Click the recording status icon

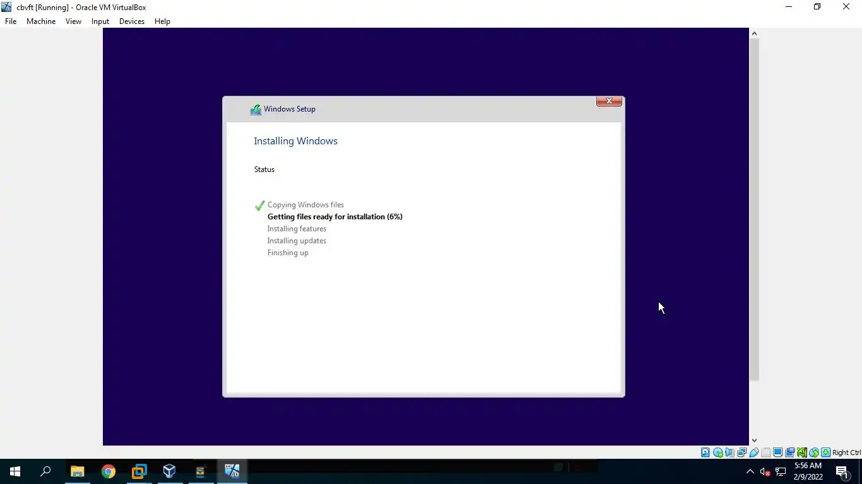789,452
